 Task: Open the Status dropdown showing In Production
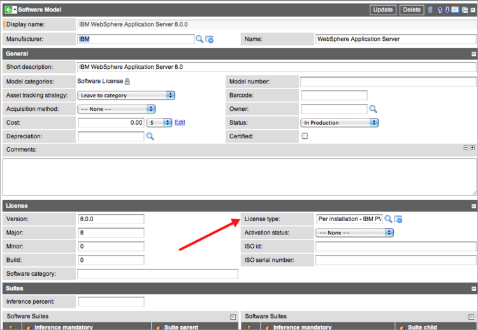pos(339,123)
